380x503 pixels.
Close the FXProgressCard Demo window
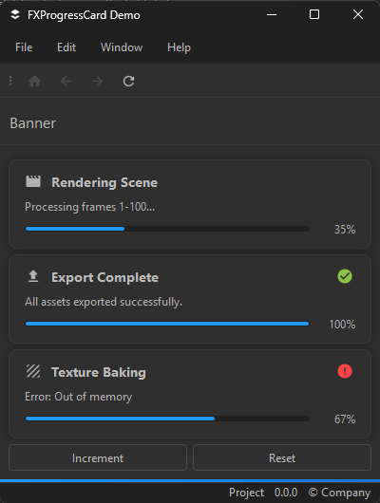[358, 15]
